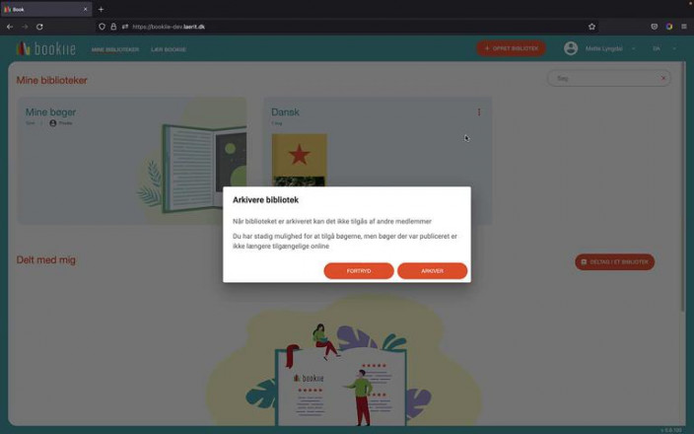Image resolution: width=694 pixels, height=434 pixels.
Task: Click the user profile avatar icon
Action: (571, 48)
